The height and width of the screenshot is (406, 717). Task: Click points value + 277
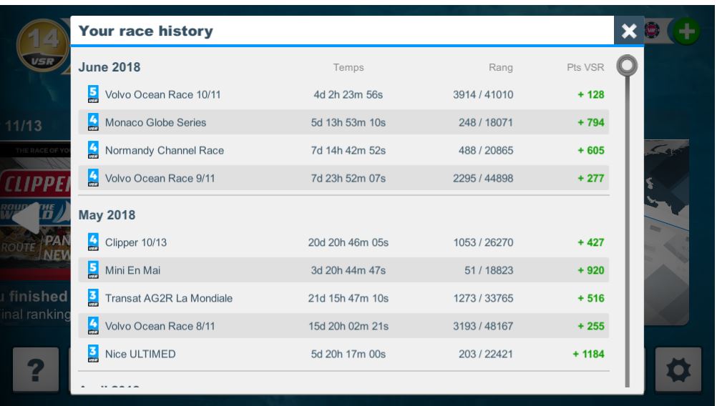pyautogui.click(x=591, y=178)
